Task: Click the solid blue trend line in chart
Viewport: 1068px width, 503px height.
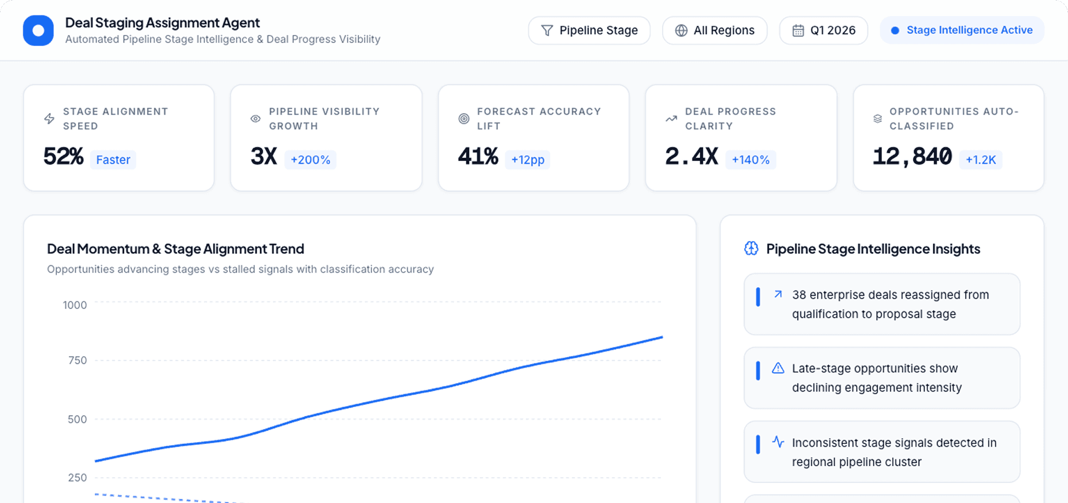Action: click(379, 401)
